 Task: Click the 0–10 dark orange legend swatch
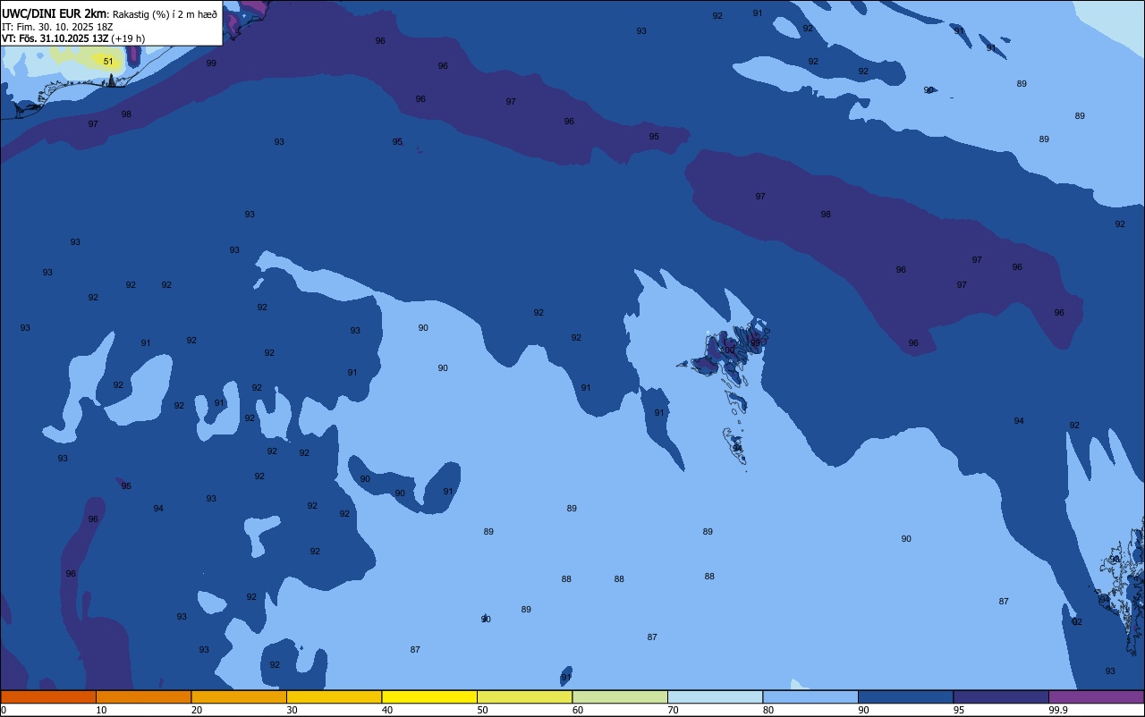[48, 696]
